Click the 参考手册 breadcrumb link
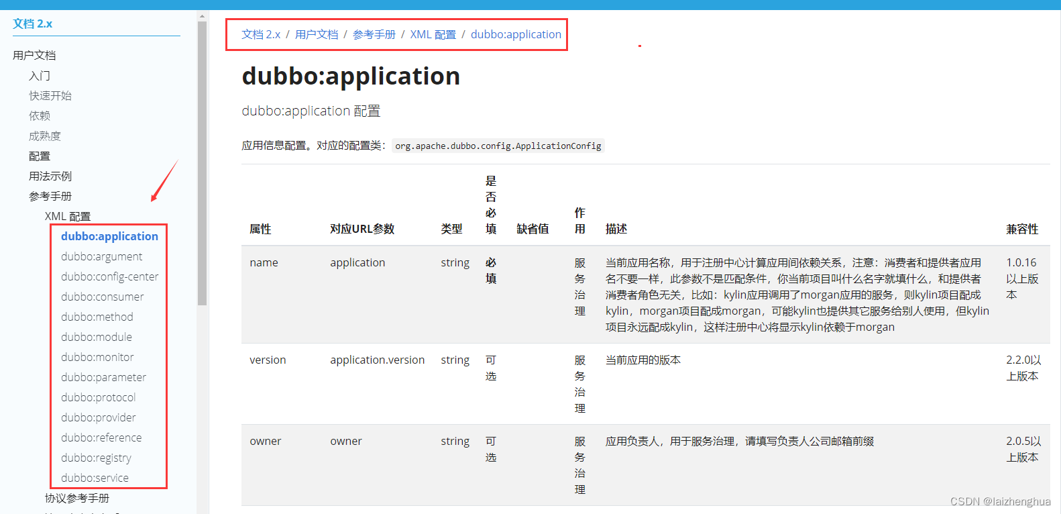1061x514 pixels. (x=374, y=34)
